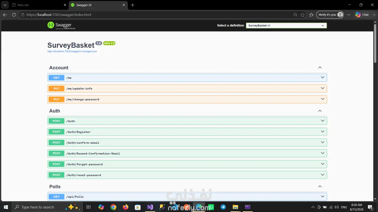Screen dimensions: 378x212
Task: Open the browser Settings and more menu
Action: 349,15
